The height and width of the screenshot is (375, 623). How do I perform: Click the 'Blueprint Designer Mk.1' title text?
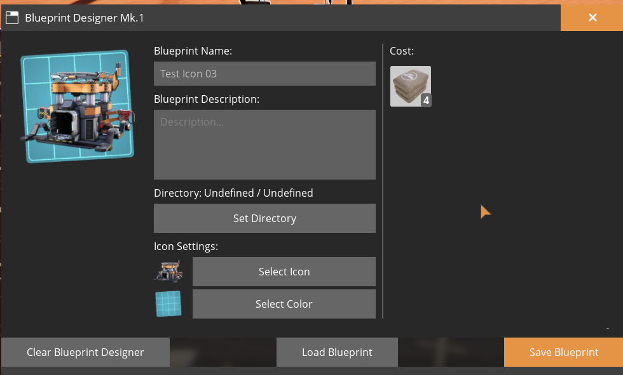(x=84, y=18)
